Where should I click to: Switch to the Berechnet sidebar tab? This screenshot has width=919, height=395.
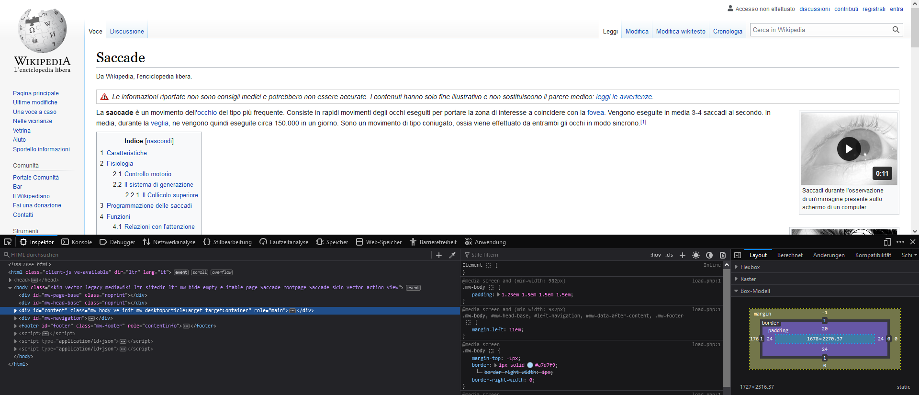point(790,255)
